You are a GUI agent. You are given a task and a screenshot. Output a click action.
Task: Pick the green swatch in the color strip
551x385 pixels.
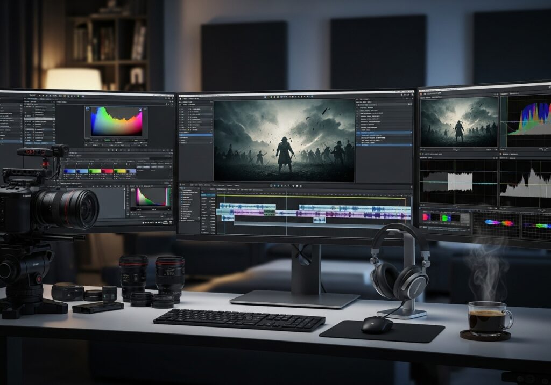tap(94, 171)
